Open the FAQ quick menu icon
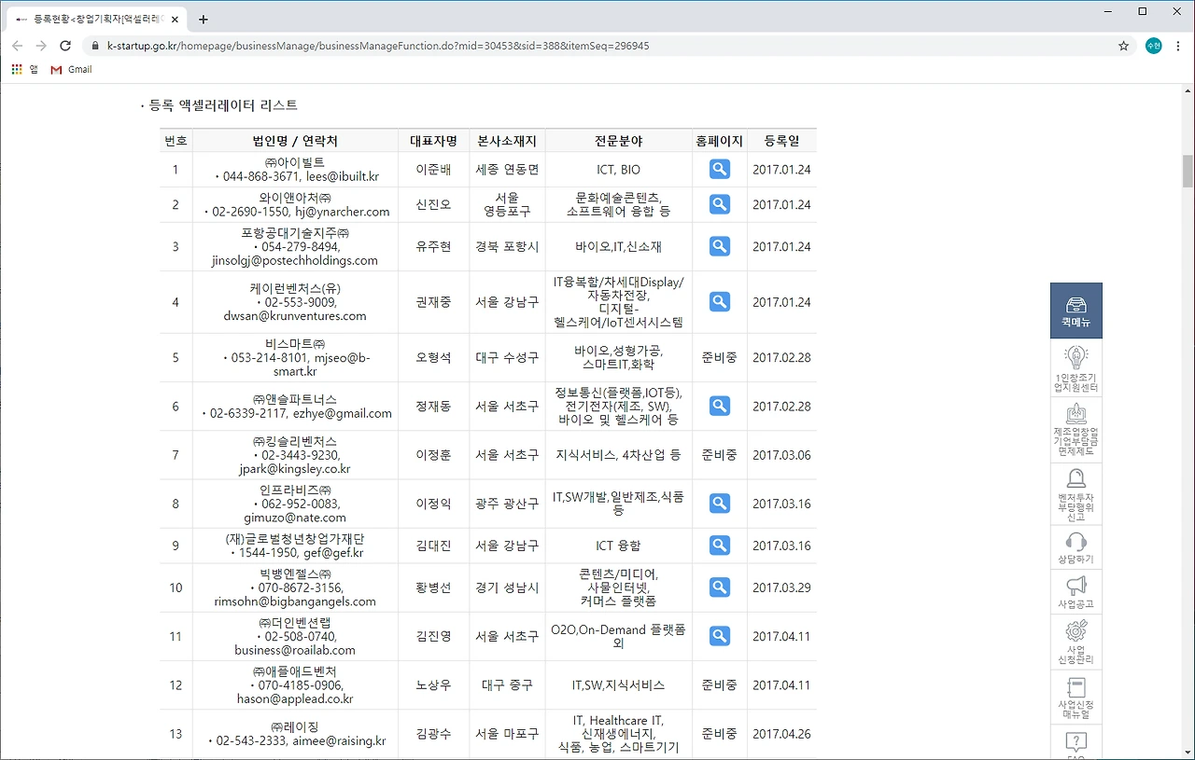 point(1075,741)
